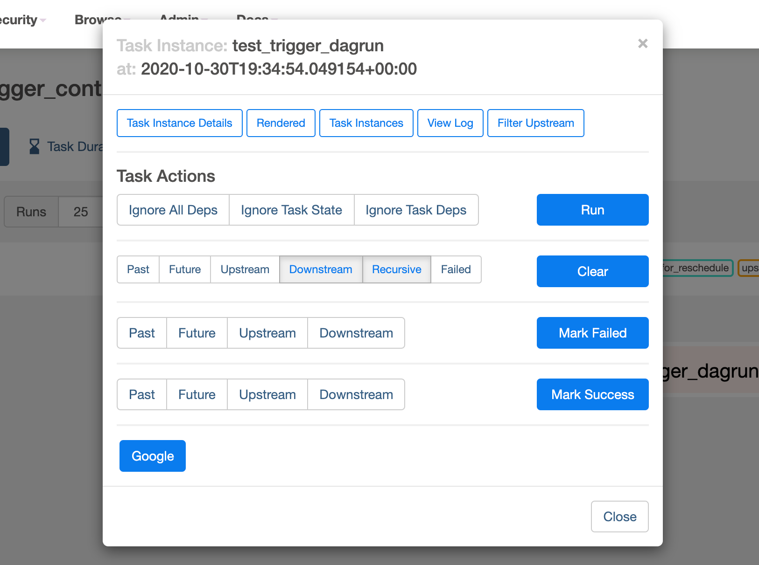Click the Mark Success button
Image resolution: width=759 pixels, height=565 pixels.
tap(592, 394)
